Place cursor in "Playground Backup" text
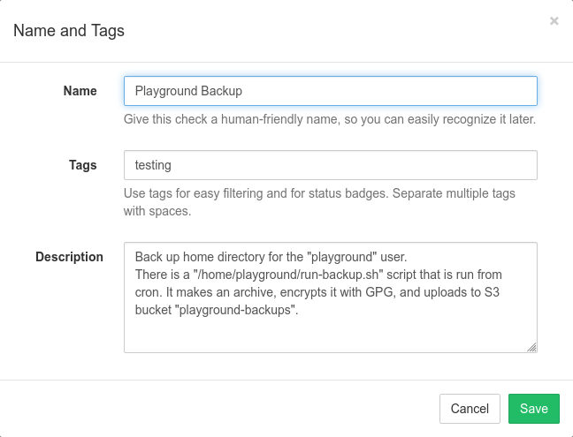The image size is (573, 437). pos(187,91)
